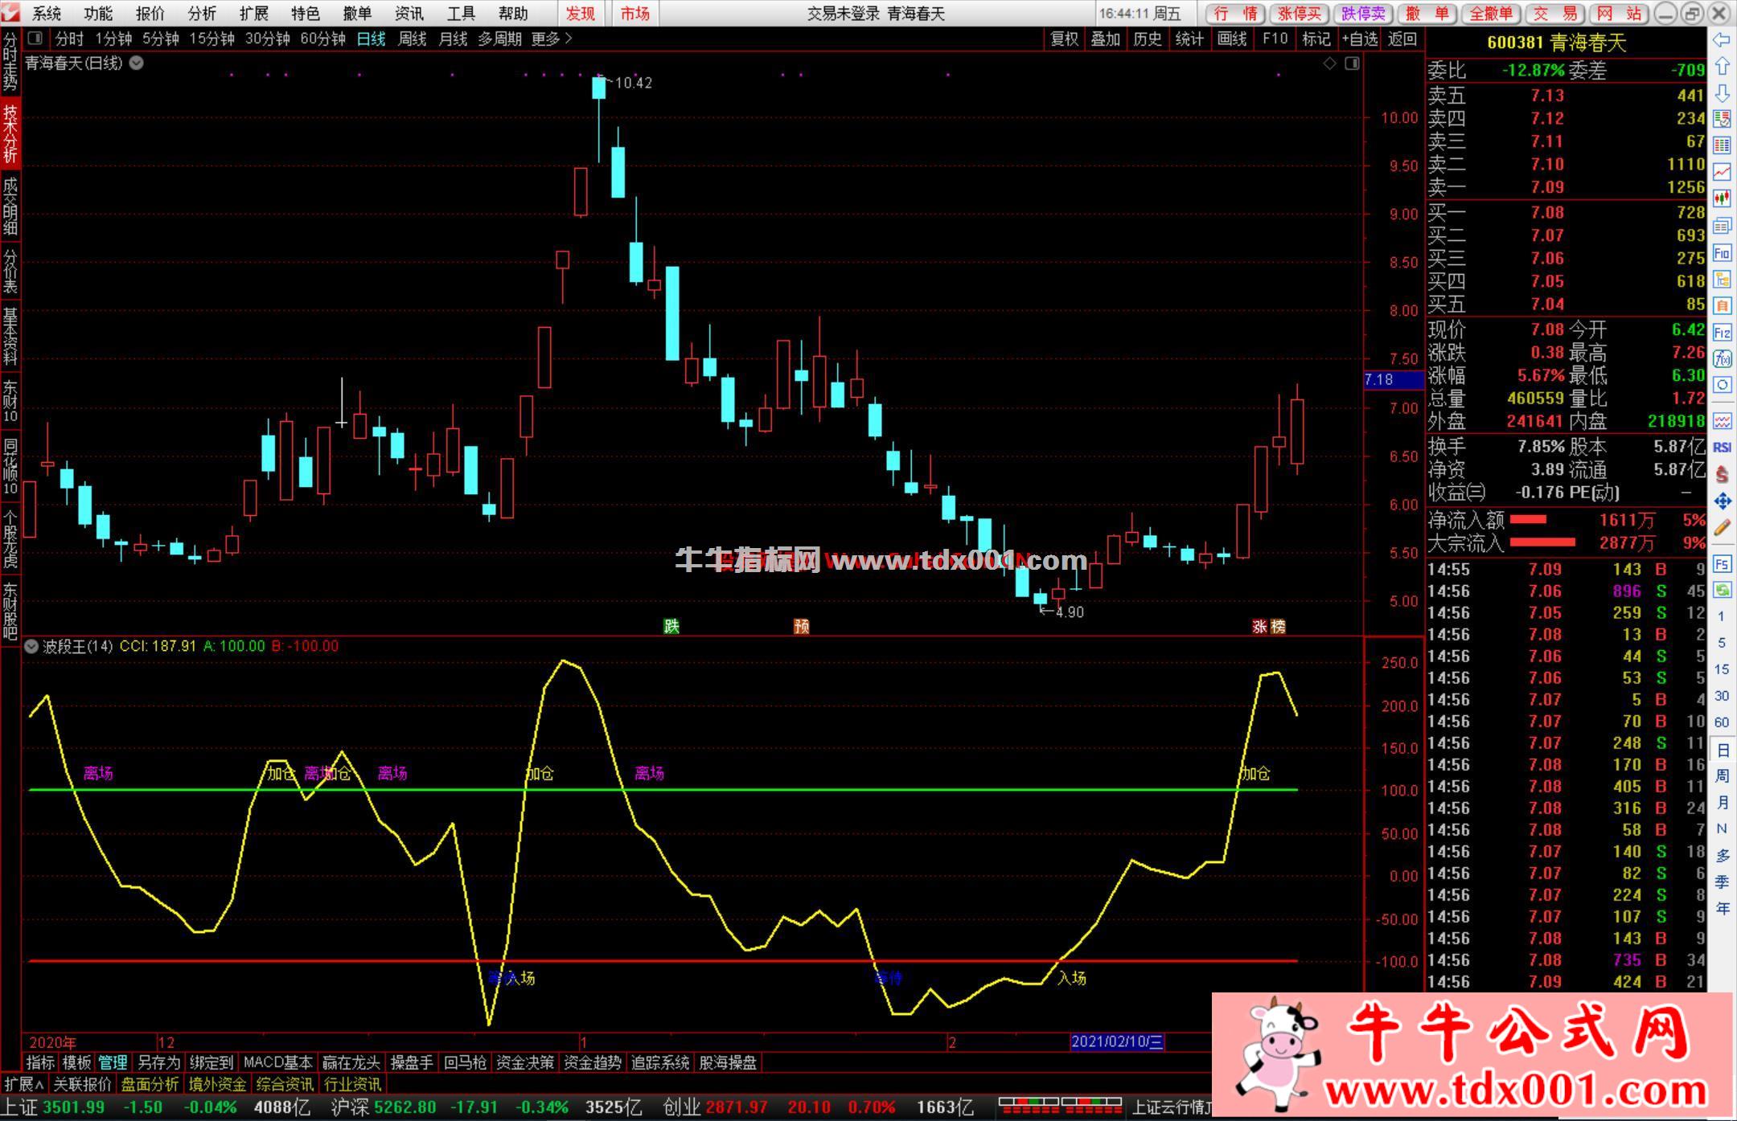1737x1121 pixels.
Task: Click the RSI indicator icon
Action: pyautogui.click(x=1722, y=448)
